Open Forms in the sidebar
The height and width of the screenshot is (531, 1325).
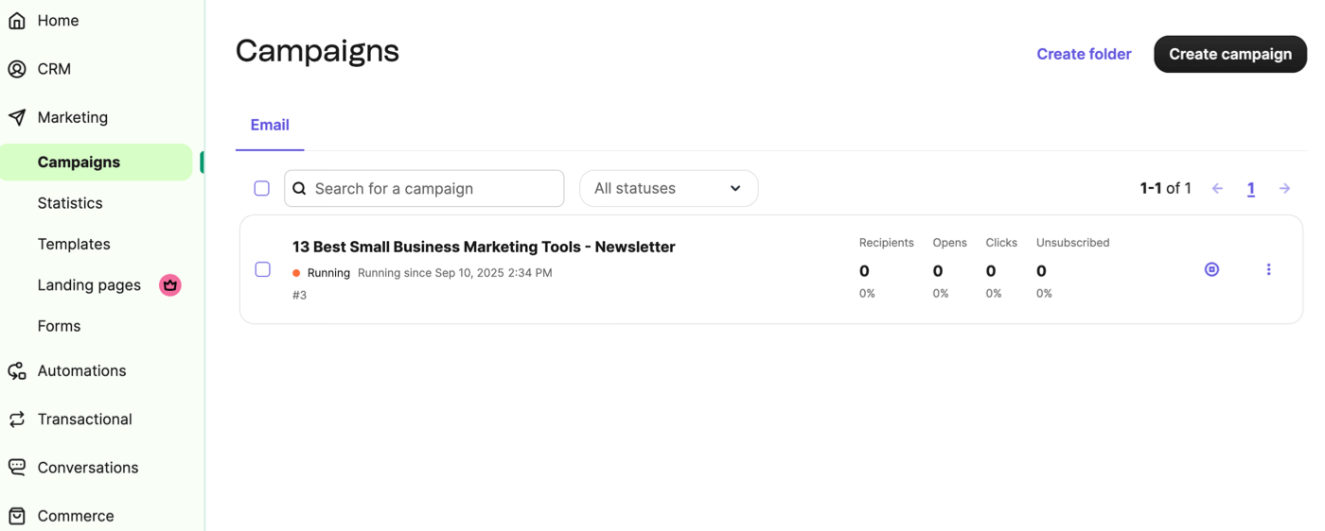click(x=59, y=326)
